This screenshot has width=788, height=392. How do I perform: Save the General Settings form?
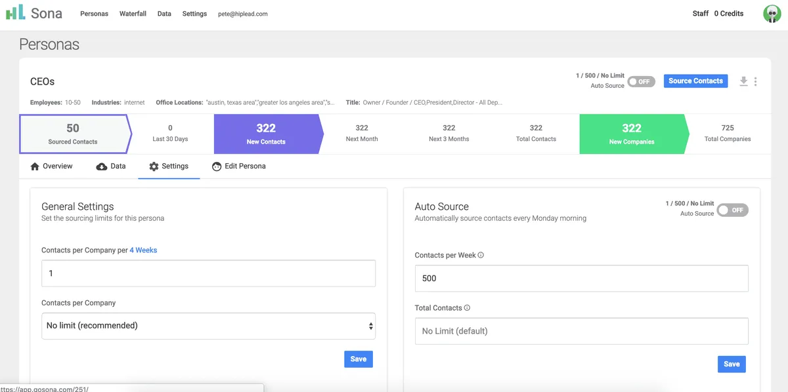point(358,359)
